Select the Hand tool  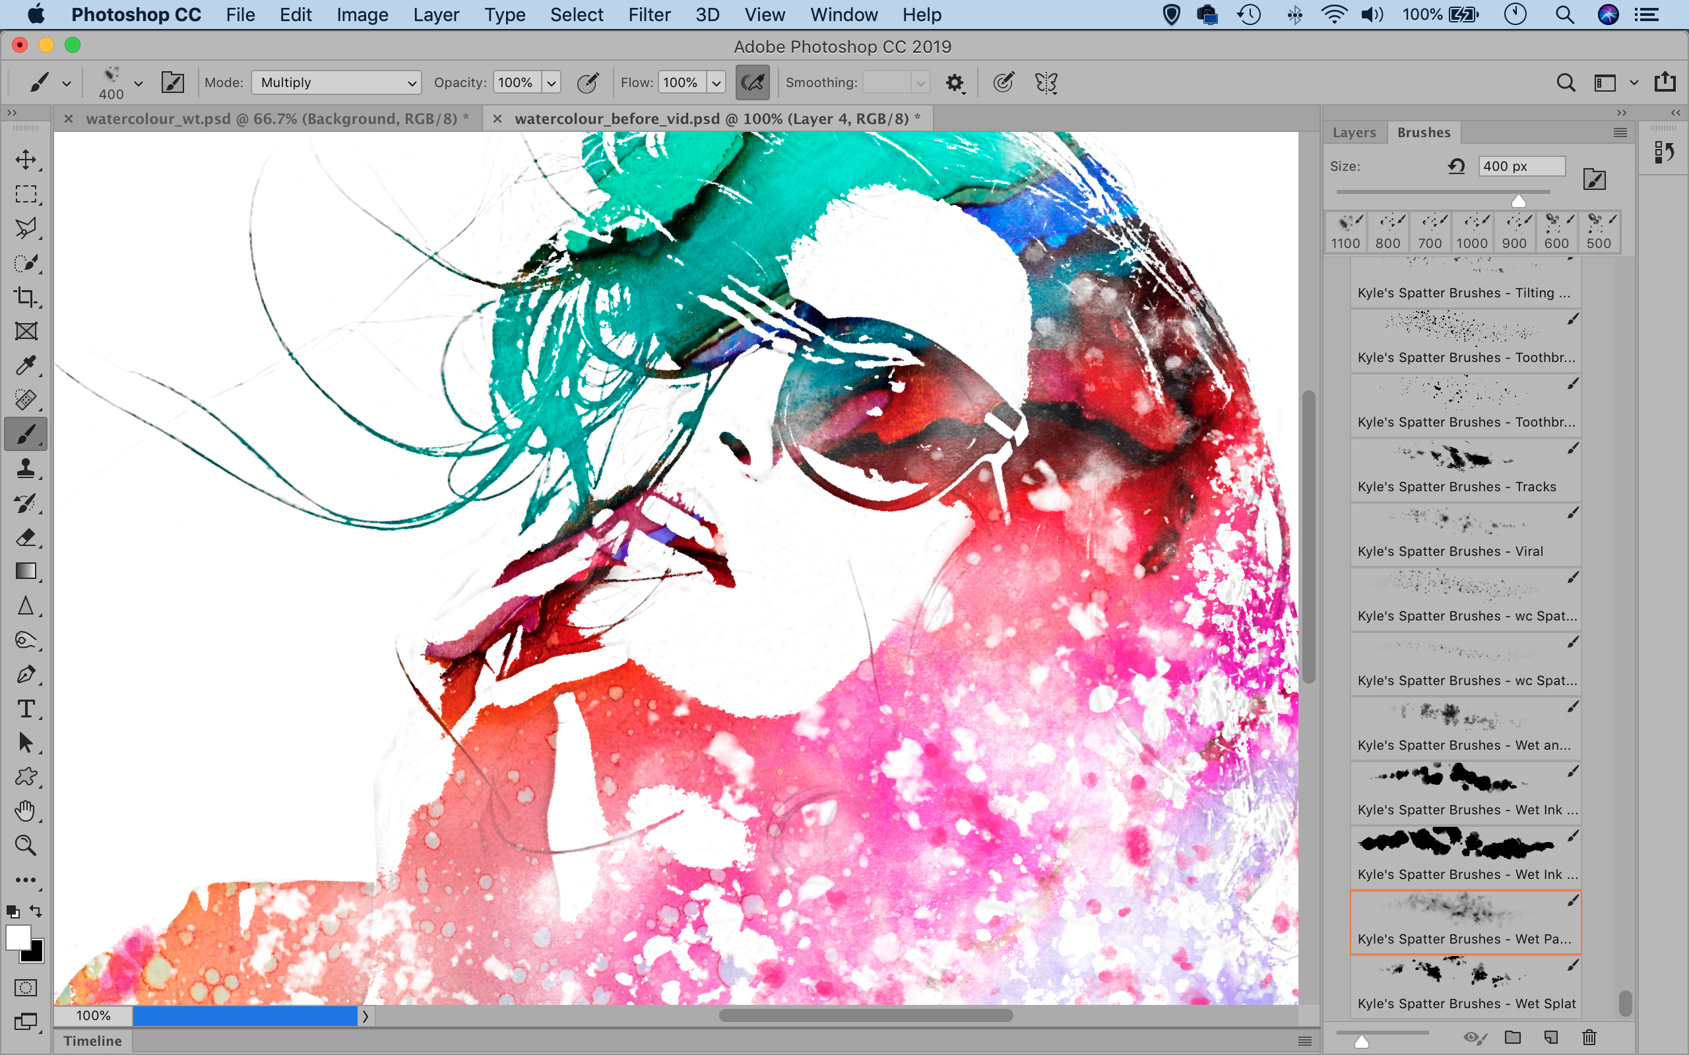click(x=26, y=812)
